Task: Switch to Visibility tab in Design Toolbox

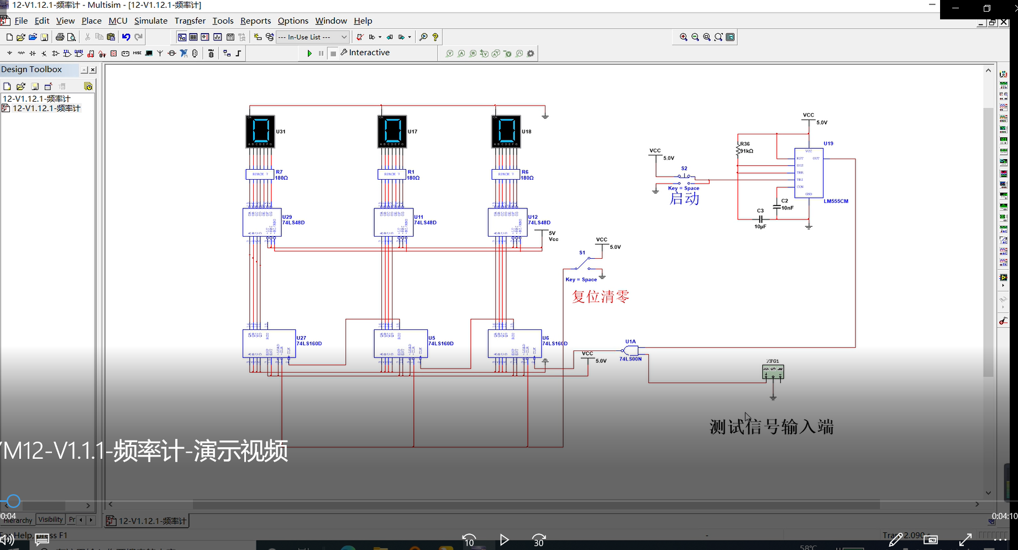Action: point(50,520)
